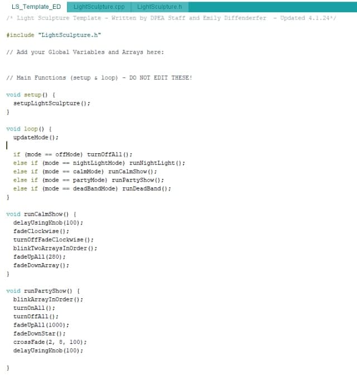Click the runCalmShow(); call in loop
Image resolution: width=357 pixels, height=379 pixels.
click(x=132, y=172)
